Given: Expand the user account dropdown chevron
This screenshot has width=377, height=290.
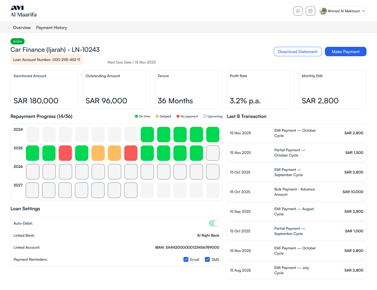Looking at the screenshot, I should (363, 11).
